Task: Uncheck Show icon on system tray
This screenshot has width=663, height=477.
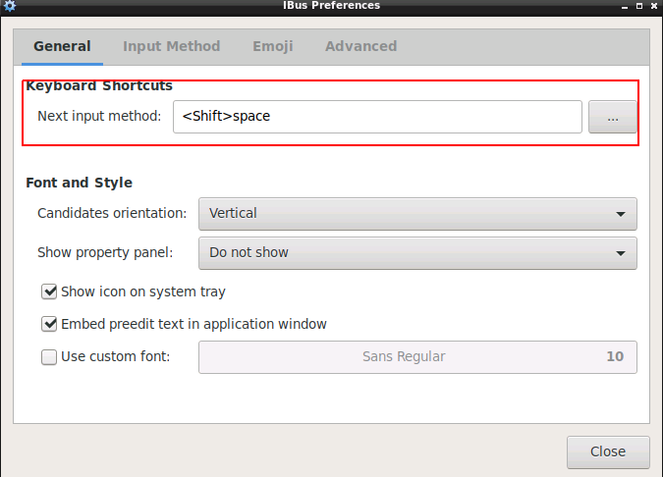Action: tap(49, 291)
